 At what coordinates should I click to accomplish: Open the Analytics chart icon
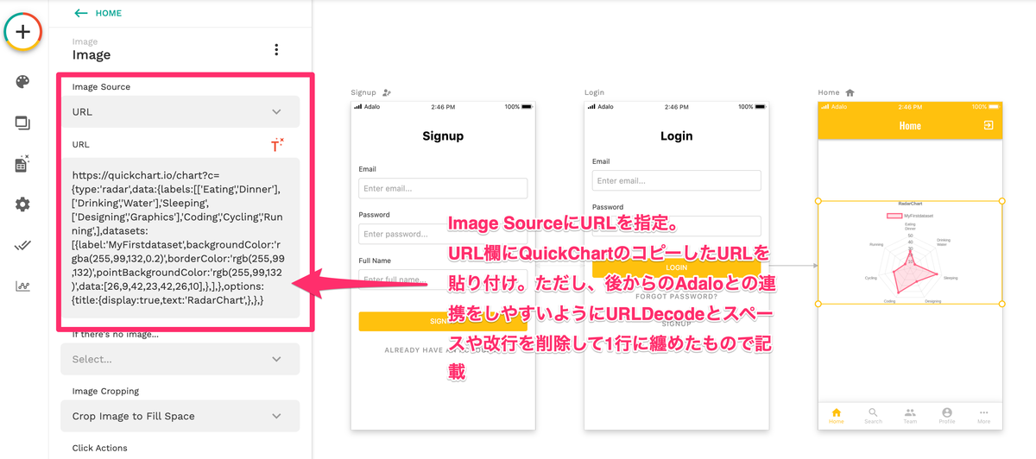tap(22, 286)
